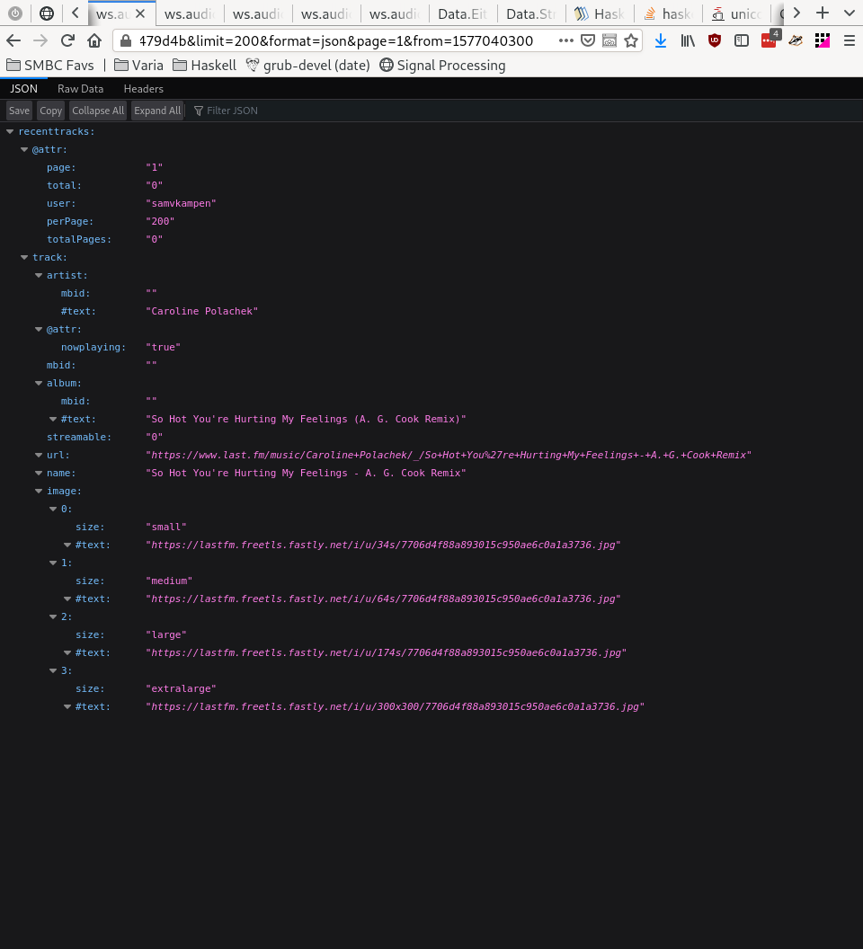Collapse the recenttracks JSON node

pos(10,132)
